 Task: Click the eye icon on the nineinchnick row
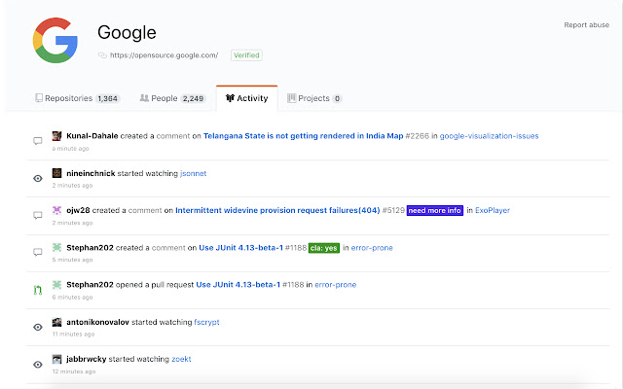coord(38,178)
